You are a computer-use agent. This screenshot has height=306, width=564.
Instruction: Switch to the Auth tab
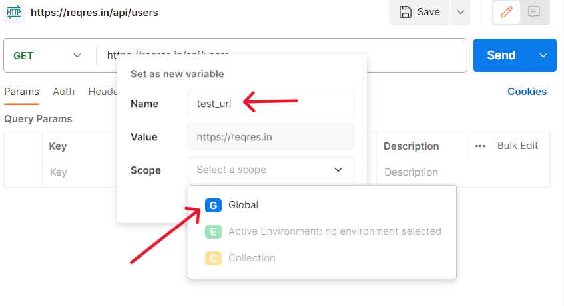[64, 92]
